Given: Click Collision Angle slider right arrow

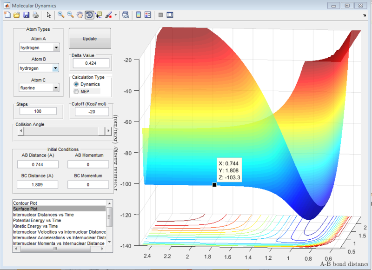Looking at the screenshot, I should pos(108,131).
